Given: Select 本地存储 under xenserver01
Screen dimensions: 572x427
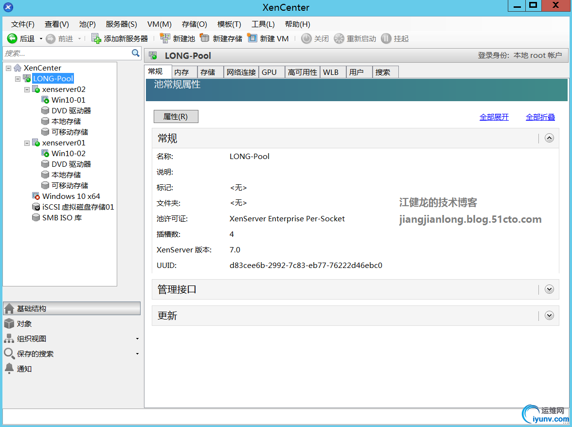Looking at the screenshot, I should click(x=66, y=175).
